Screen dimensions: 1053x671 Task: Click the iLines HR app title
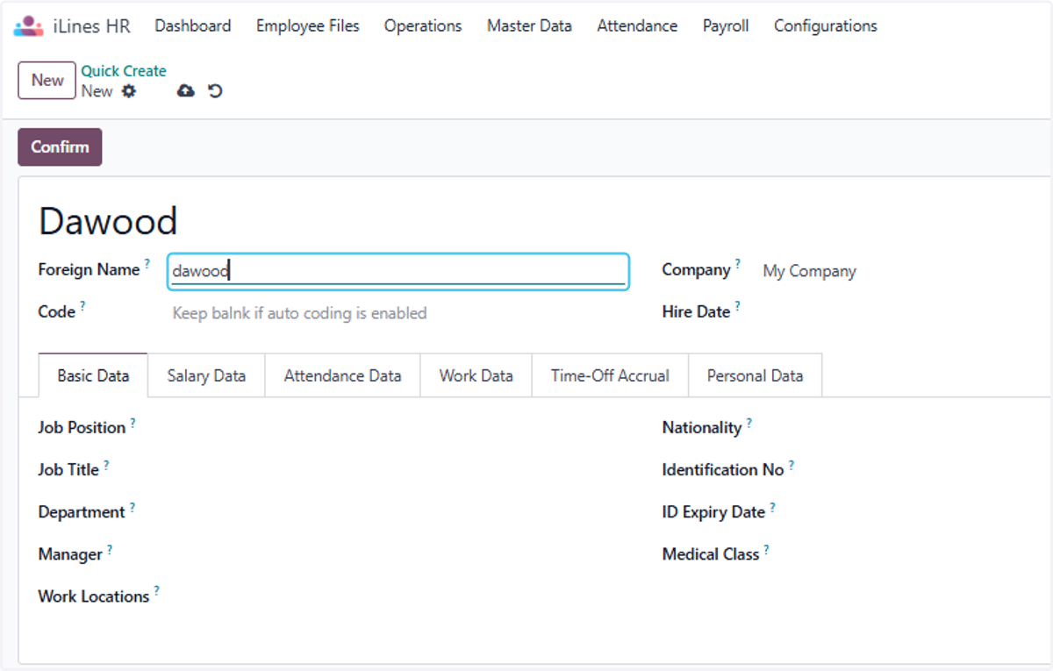(x=91, y=26)
